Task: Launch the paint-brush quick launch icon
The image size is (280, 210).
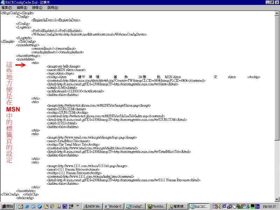Action: coord(21,206)
